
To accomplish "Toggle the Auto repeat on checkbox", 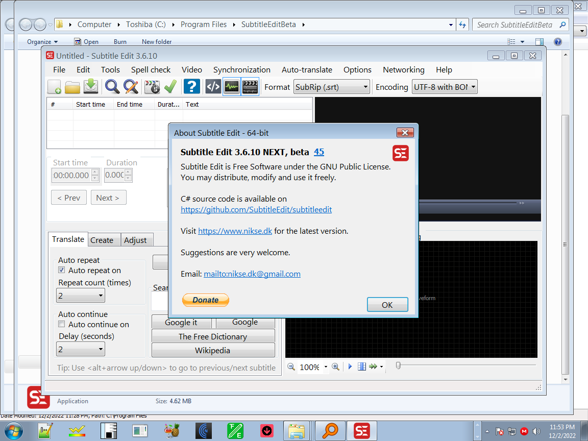I will pyautogui.click(x=61, y=270).
